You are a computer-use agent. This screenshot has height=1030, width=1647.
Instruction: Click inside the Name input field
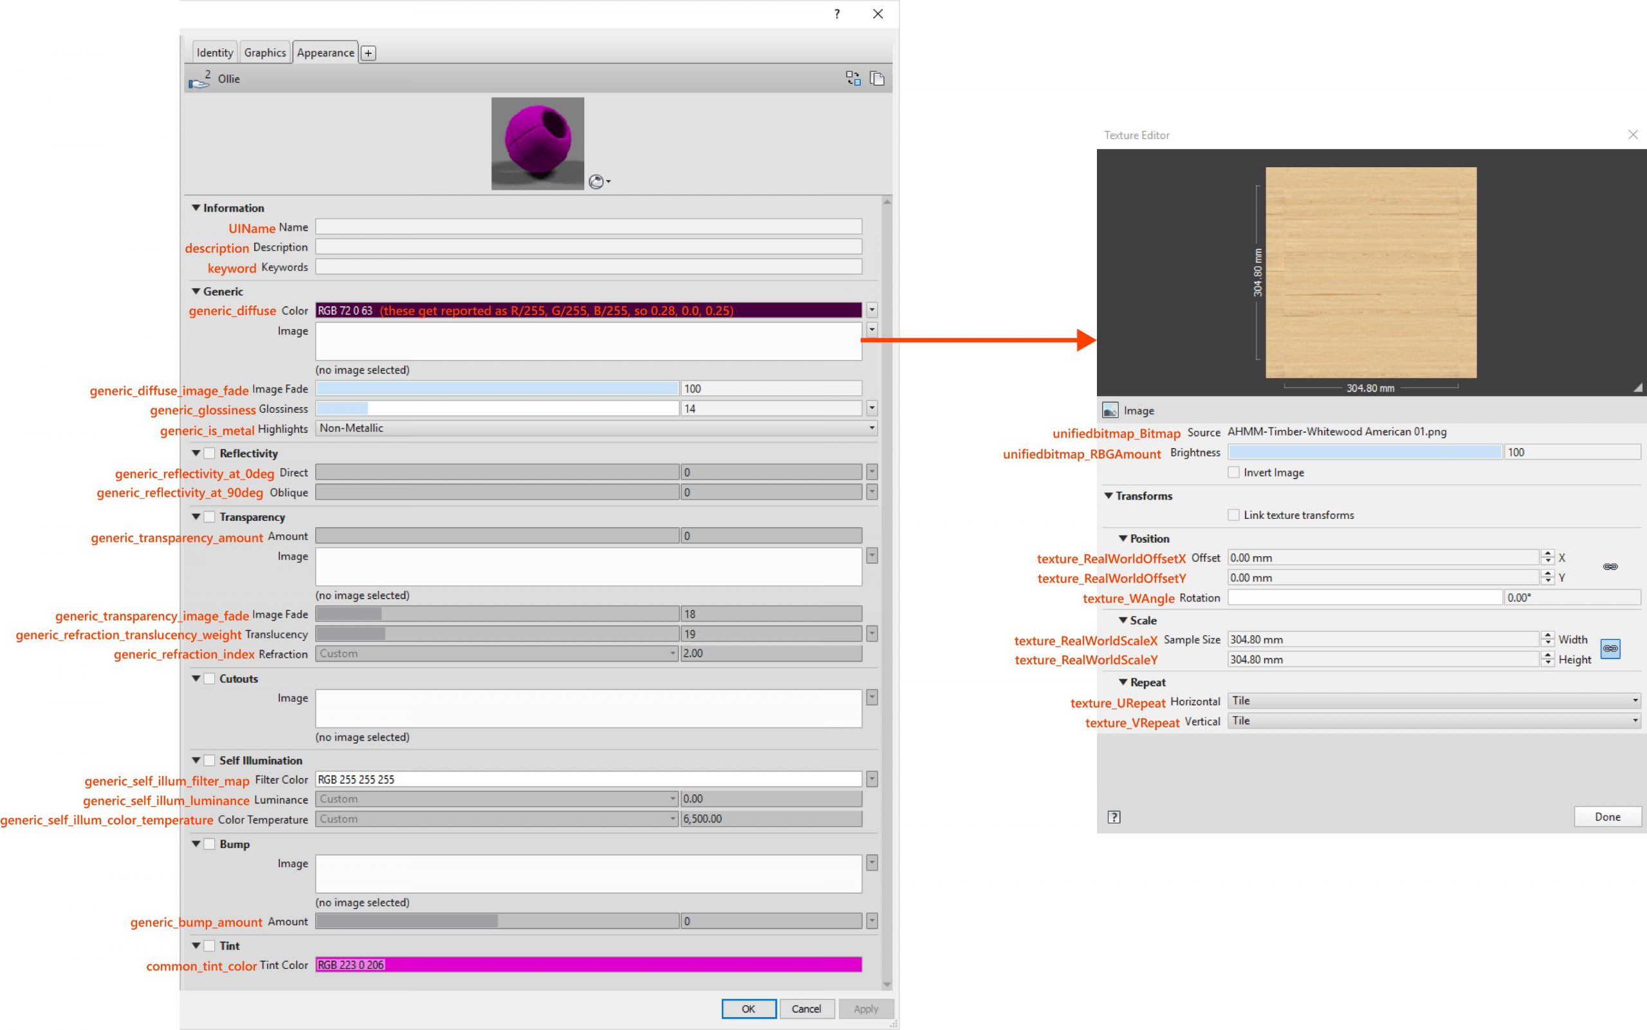tap(588, 226)
